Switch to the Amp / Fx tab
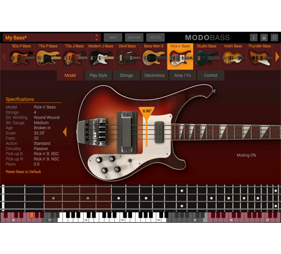This screenshot has height=254, width=281. click(x=183, y=75)
